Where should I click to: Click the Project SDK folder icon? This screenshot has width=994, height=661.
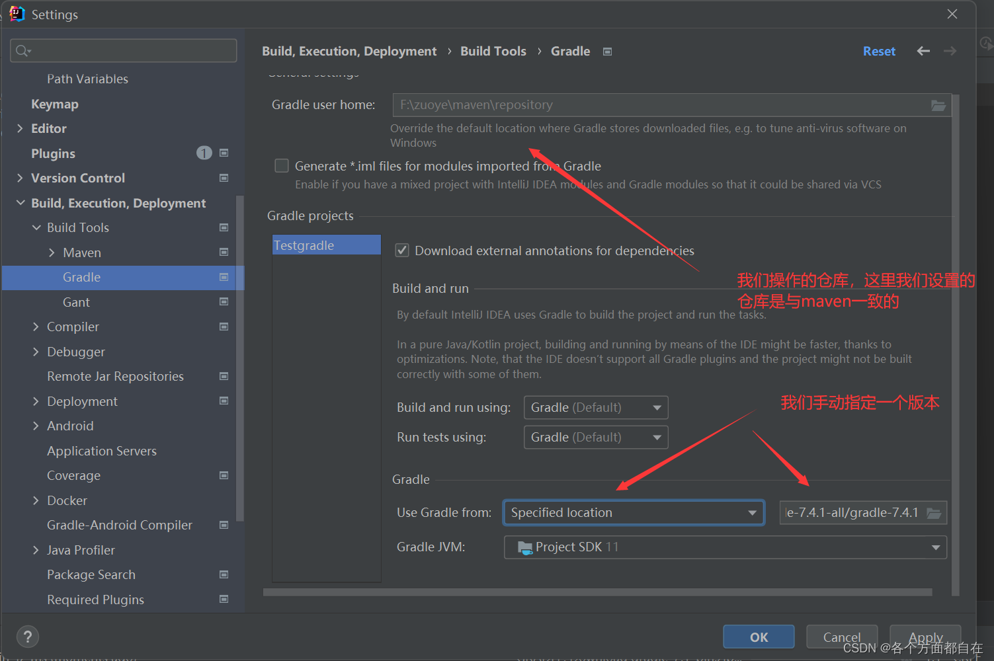pyautogui.click(x=525, y=547)
